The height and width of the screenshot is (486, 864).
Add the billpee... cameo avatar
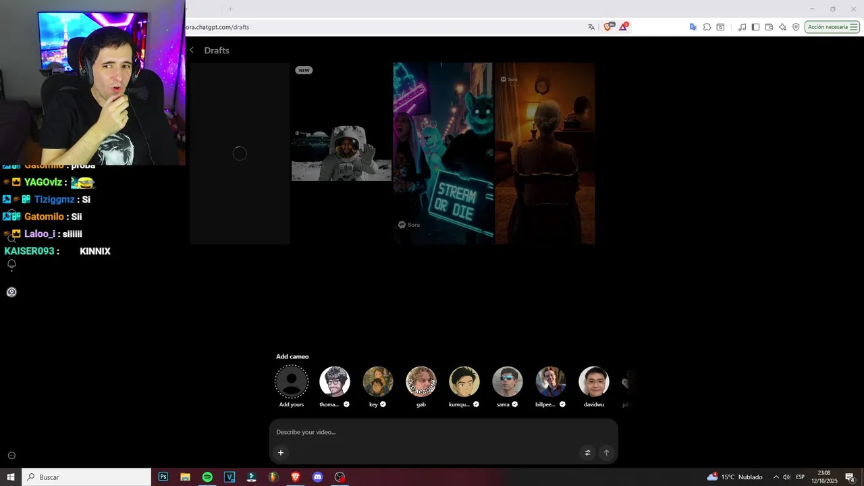[x=551, y=381]
